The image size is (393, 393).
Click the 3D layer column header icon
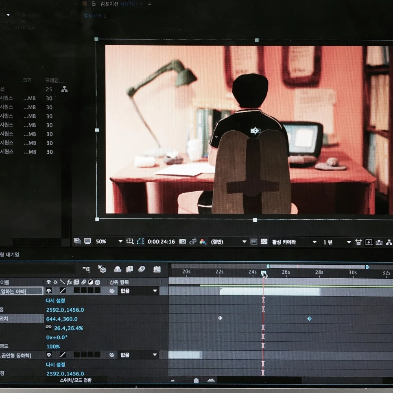pos(98,282)
